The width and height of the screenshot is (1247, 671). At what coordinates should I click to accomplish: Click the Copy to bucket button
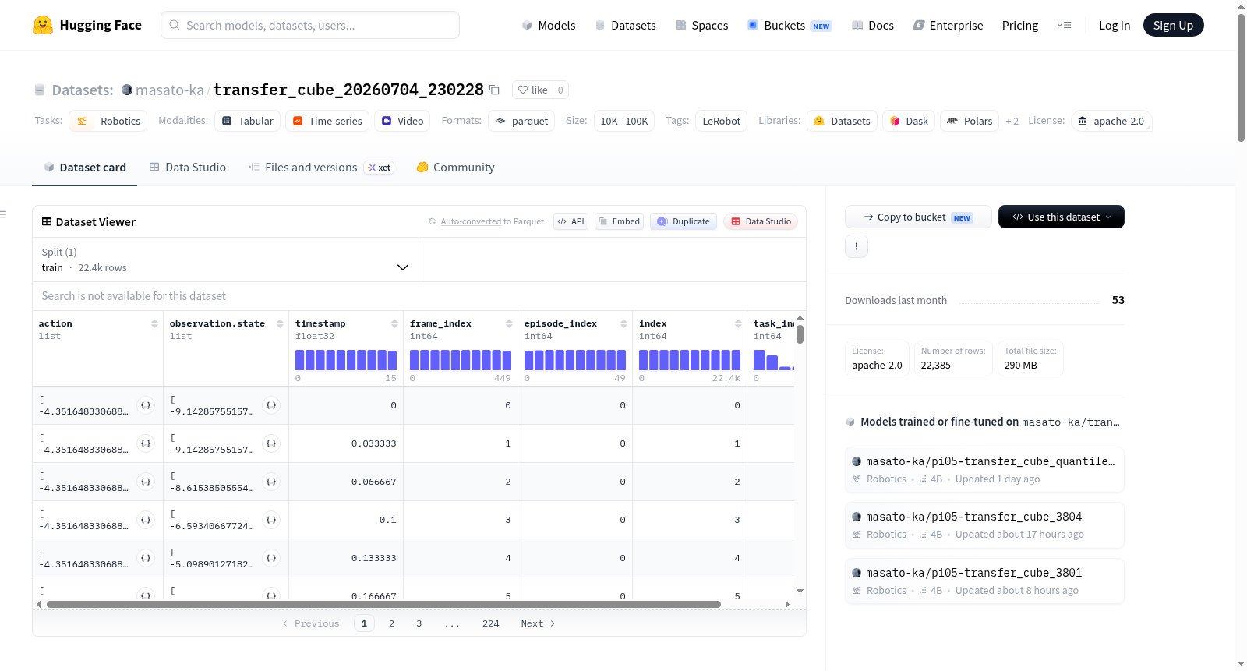(x=918, y=217)
